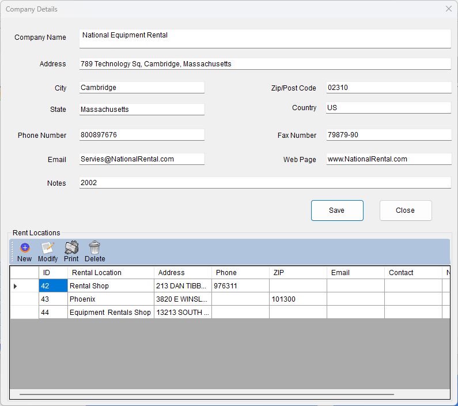Screen dimensions: 458x406
Task: Close the Company Details window
Action: point(449,9)
